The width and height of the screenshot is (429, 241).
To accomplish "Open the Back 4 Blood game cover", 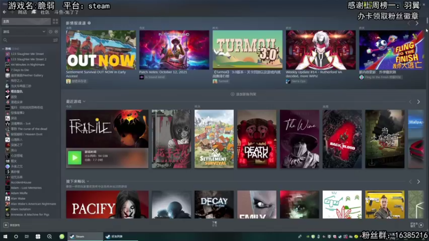I will click(x=342, y=139).
